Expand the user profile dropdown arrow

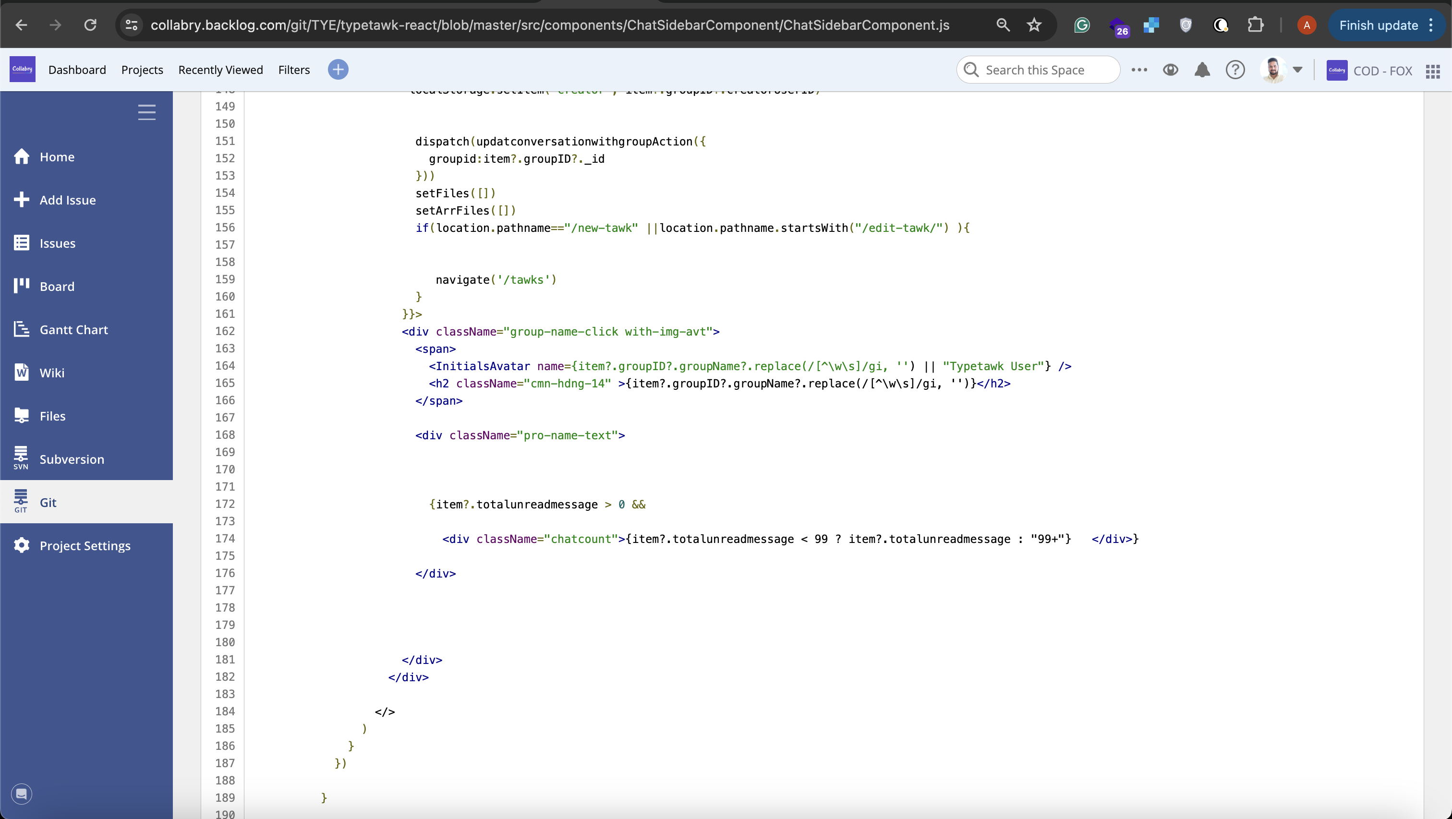1297,70
